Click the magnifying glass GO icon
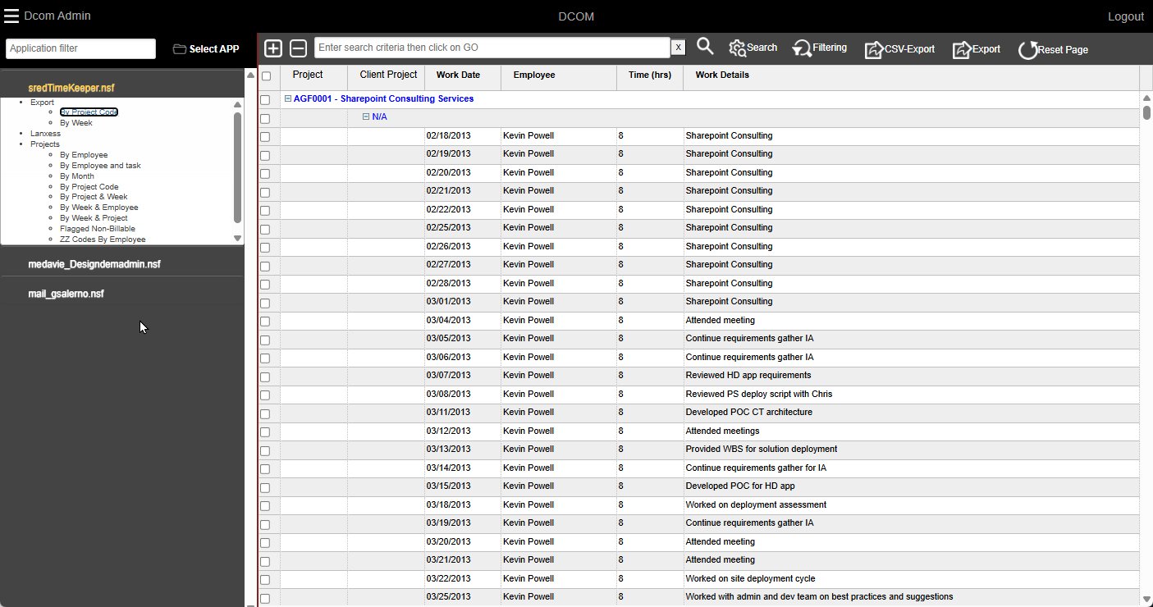Screen dimensions: 1153x607 pyautogui.click(x=705, y=47)
